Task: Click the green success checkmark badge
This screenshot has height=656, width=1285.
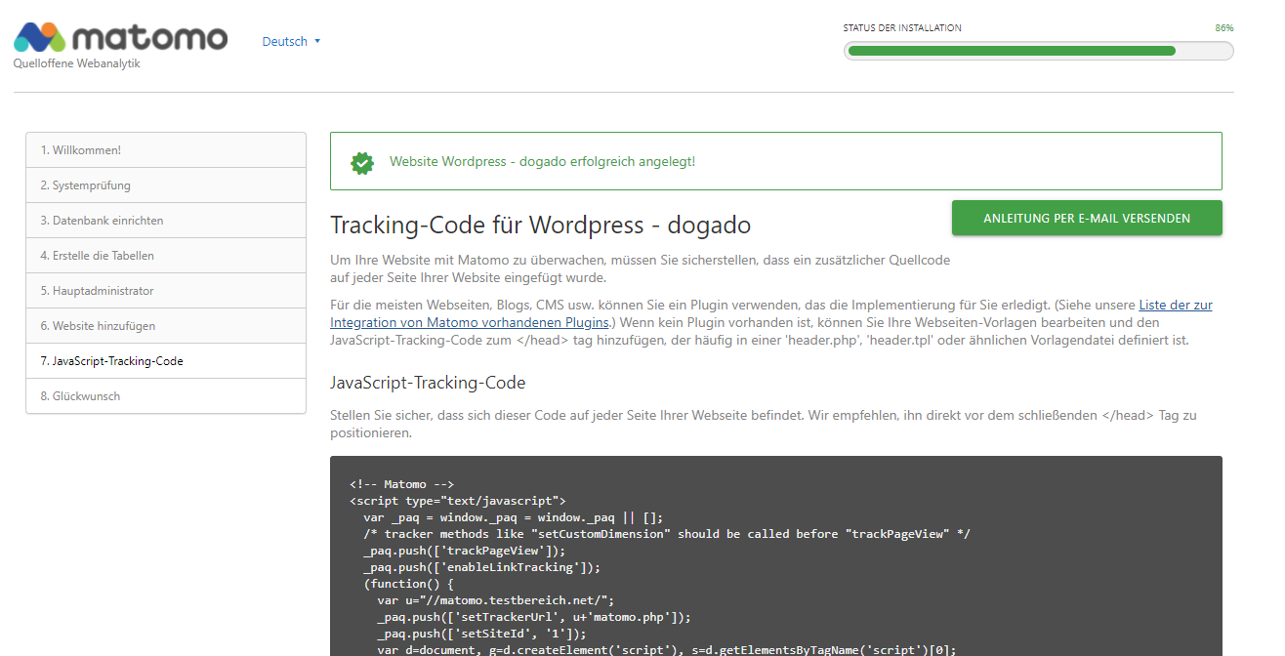Action: point(362,162)
